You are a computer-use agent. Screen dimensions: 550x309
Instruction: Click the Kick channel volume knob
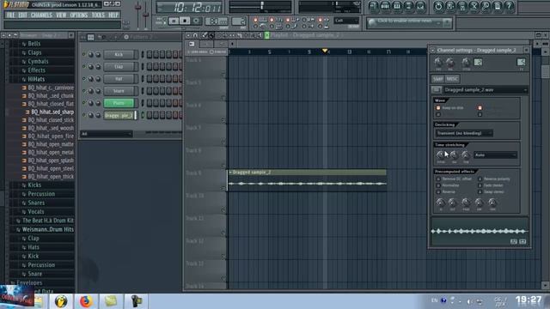click(98, 55)
